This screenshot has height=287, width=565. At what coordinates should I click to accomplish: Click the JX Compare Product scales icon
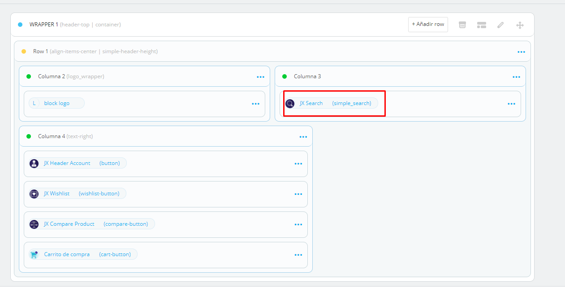[34, 224]
